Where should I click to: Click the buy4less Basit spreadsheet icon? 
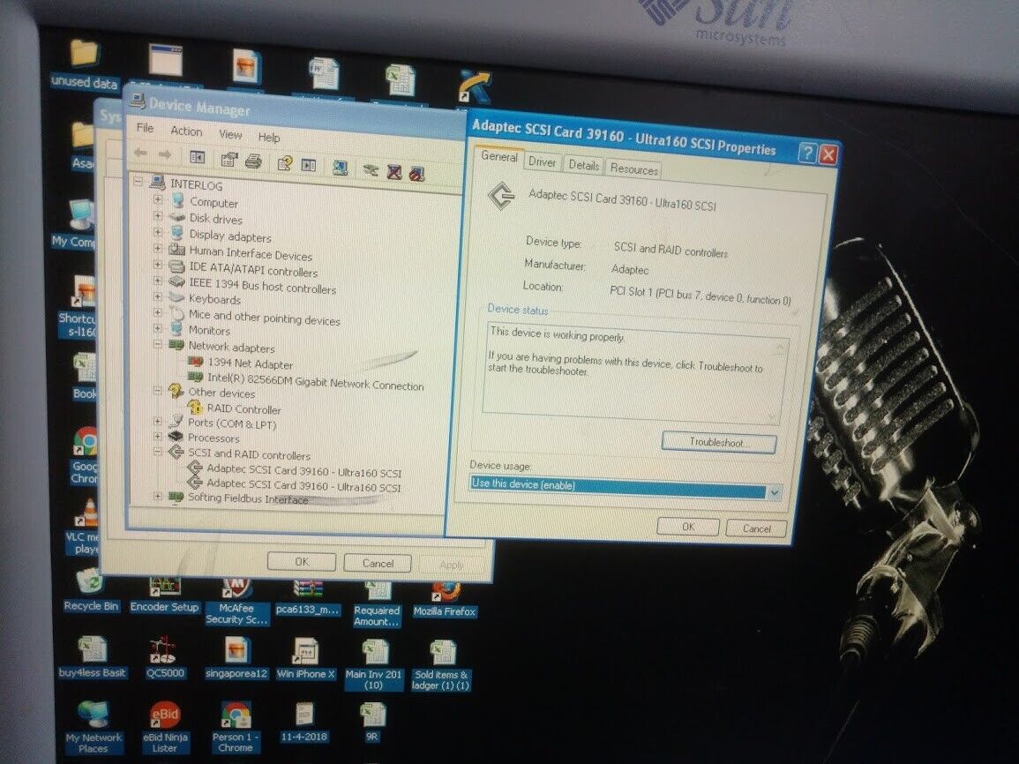[x=92, y=657]
